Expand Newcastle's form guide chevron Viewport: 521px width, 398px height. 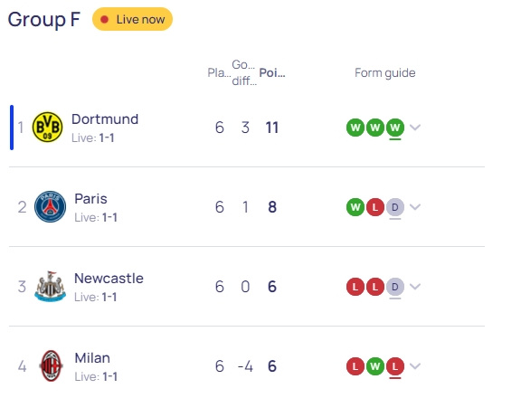(415, 287)
